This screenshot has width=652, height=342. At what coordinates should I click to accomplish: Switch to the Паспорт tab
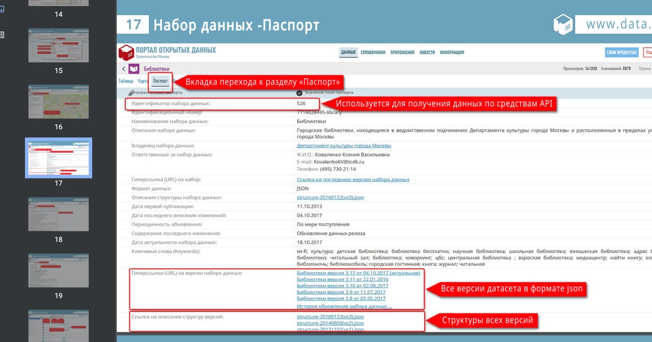click(160, 81)
